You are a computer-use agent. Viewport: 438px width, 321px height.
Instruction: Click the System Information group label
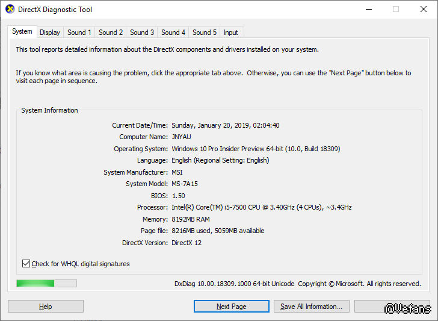49,110
